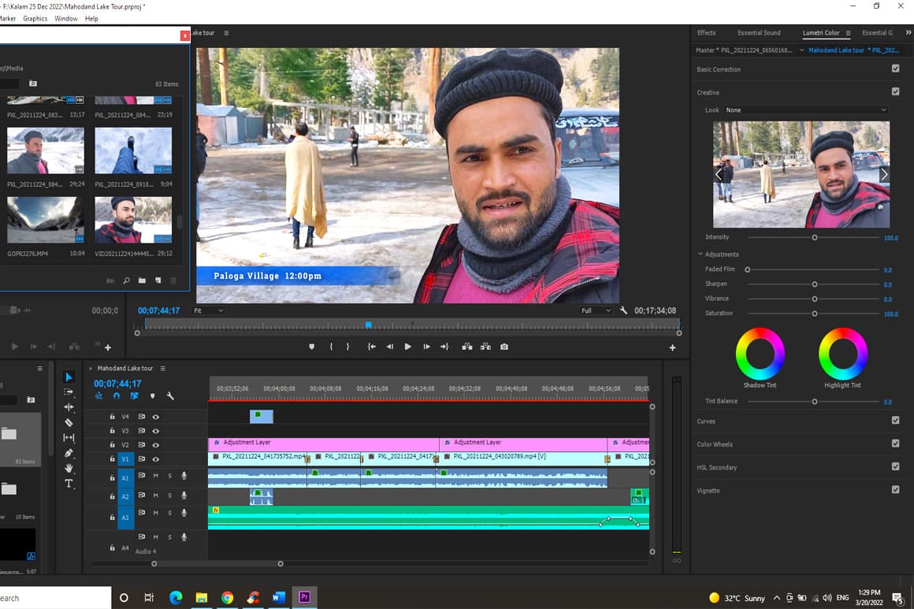
Task: Click the Shadow Tint color wheel
Action: [760, 354]
